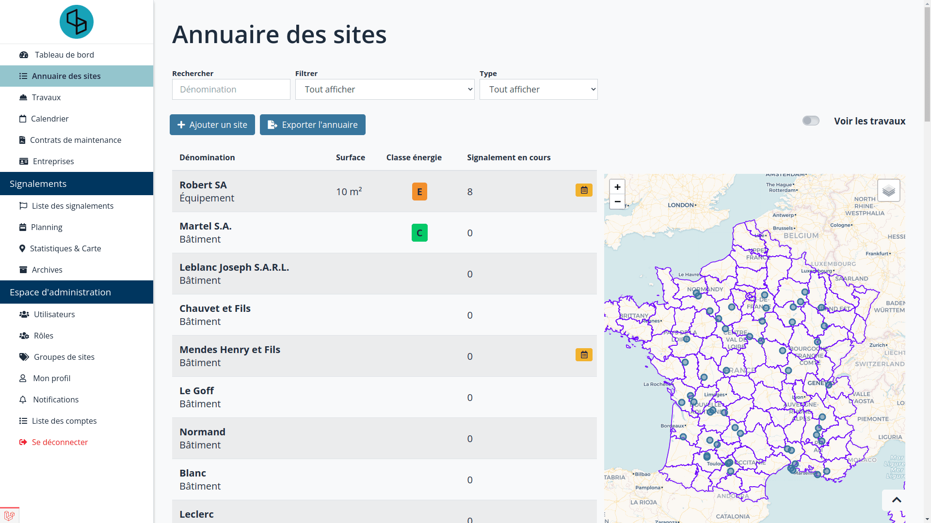
Task: Expand the Filtrer dropdown
Action: [385, 90]
